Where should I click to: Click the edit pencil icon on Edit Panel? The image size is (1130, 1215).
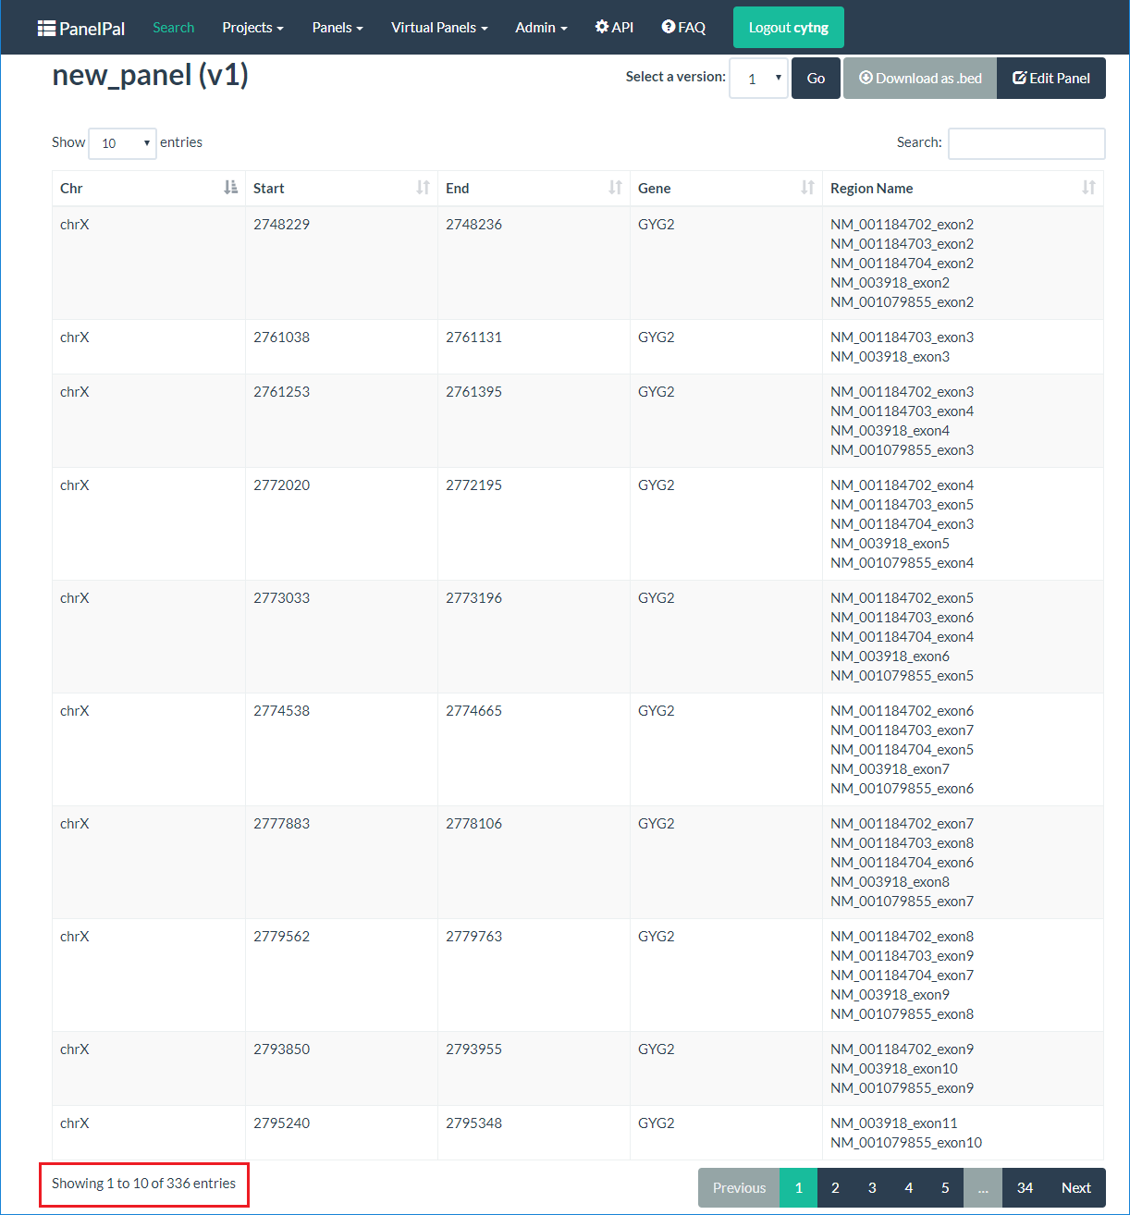click(x=1019, y=78)
